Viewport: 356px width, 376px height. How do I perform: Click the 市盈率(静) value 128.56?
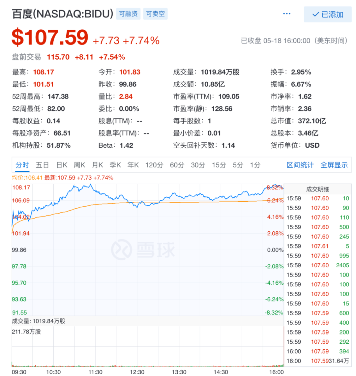click(x=222, y=109)
